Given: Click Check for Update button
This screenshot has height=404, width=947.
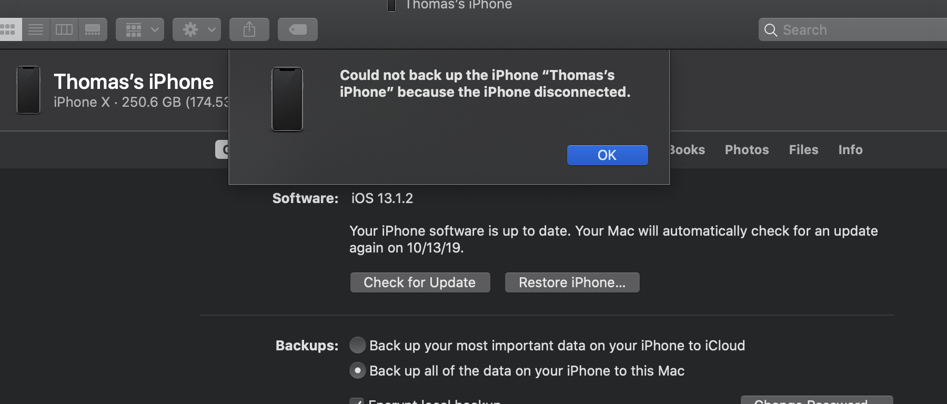Looking at the screenshot, I should click(x=420, y=282).
